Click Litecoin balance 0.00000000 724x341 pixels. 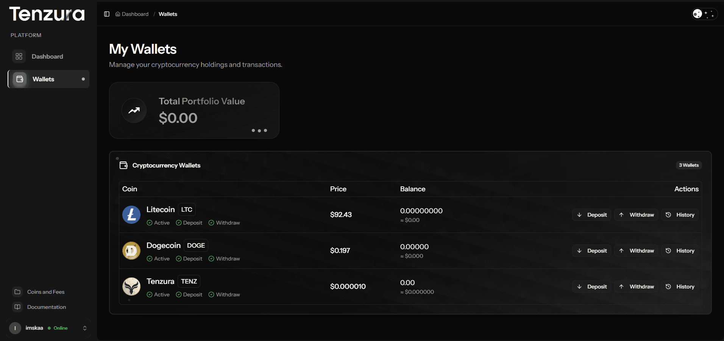tap(421, 211)
